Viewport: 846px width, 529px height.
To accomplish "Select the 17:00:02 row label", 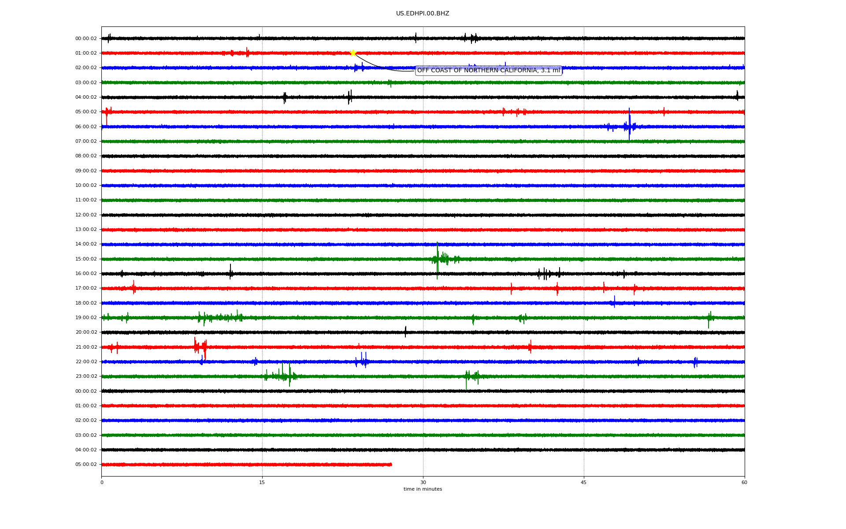I will coord(86,288).
